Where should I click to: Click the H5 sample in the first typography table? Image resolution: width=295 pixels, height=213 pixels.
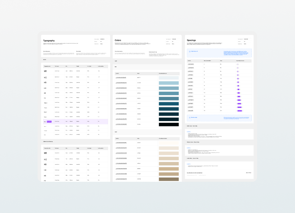tap(45, 93)
